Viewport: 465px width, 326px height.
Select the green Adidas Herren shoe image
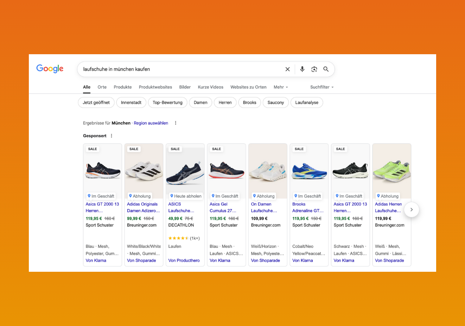click(x=391, y=171)
